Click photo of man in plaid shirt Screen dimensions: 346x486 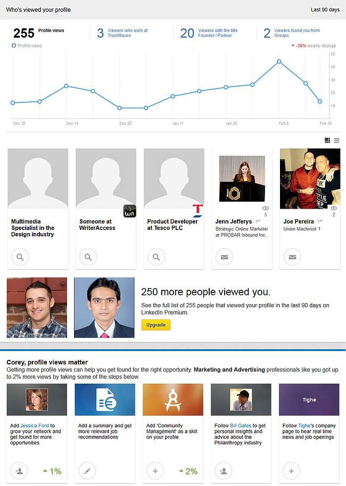click(x=37, y=307)
